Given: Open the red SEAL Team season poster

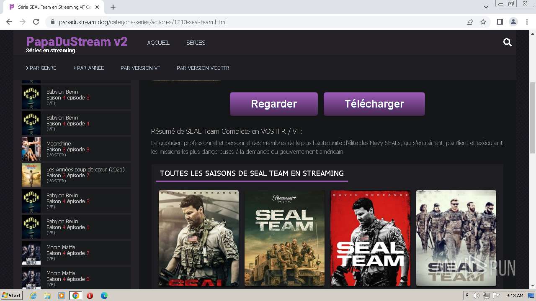Looking at the screenshot, I should click(371, 238).
